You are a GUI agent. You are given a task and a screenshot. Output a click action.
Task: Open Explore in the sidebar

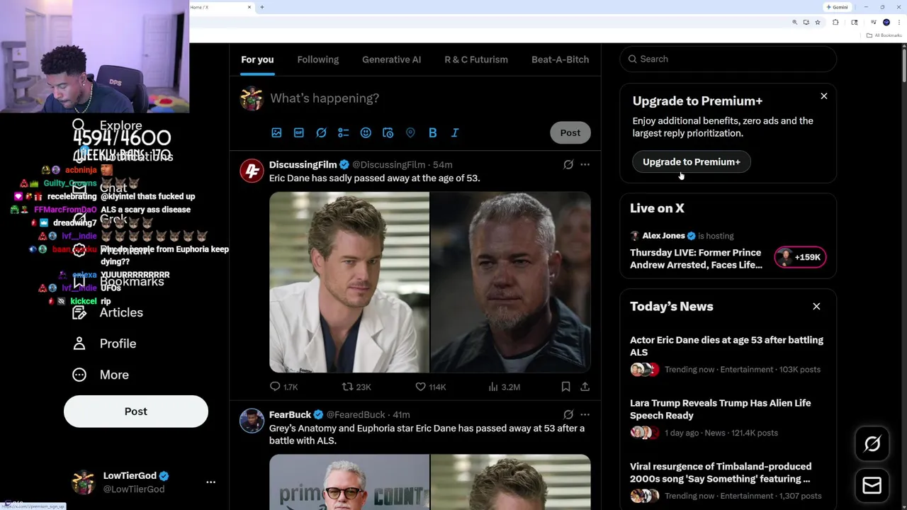pyautogui.click(x=107, y=125)
